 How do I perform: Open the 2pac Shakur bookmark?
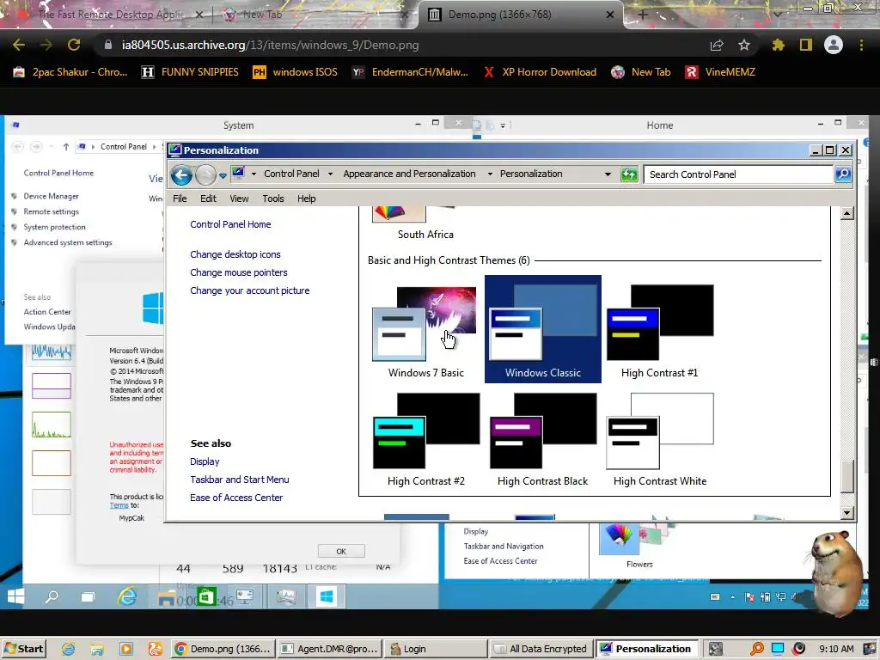tap(70, 72)
